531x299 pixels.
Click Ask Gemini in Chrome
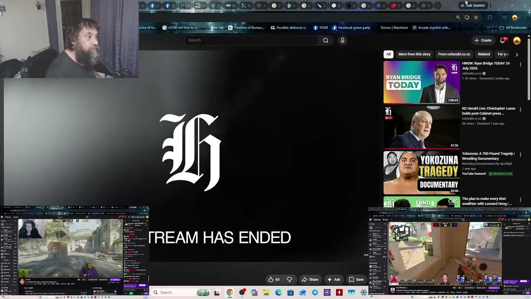[473, 5]
